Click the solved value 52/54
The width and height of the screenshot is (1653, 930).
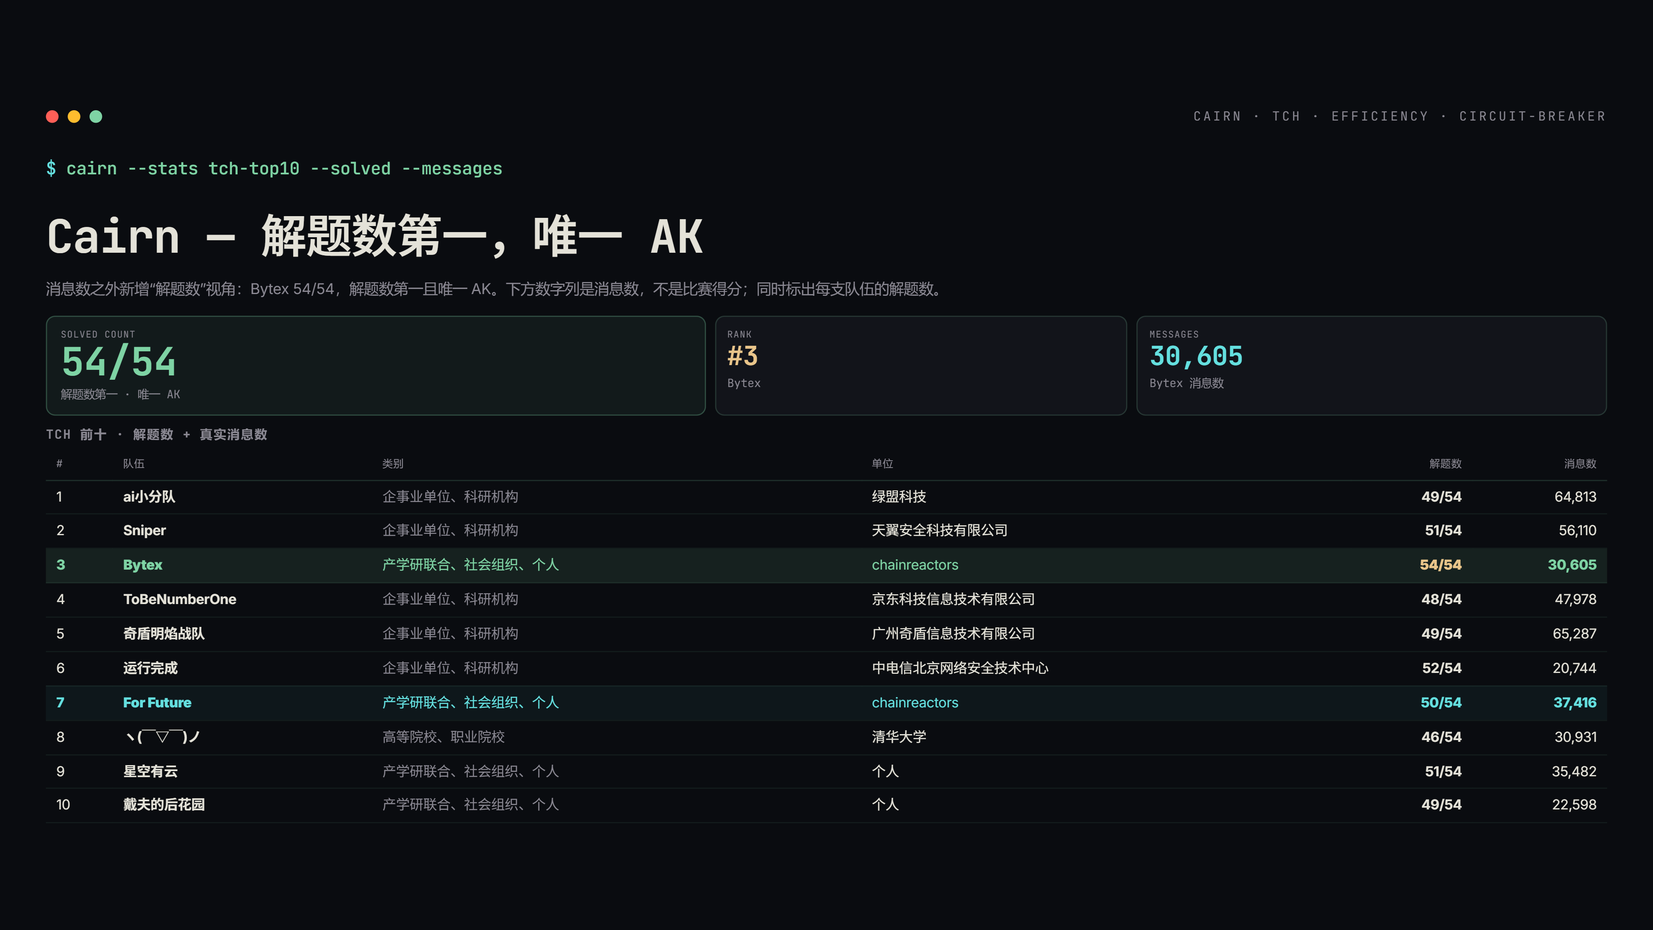(1442, 668)
